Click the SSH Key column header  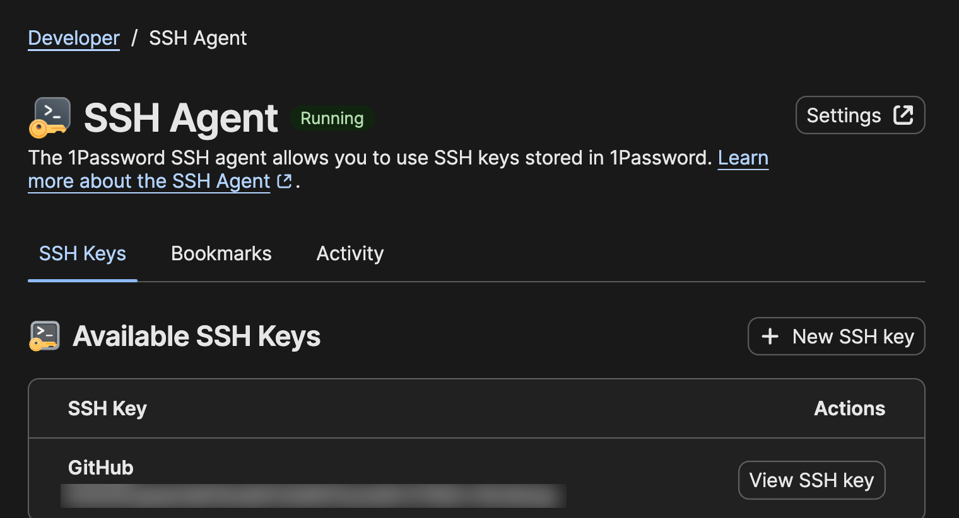pyautogui.click(x=107, y=408)
